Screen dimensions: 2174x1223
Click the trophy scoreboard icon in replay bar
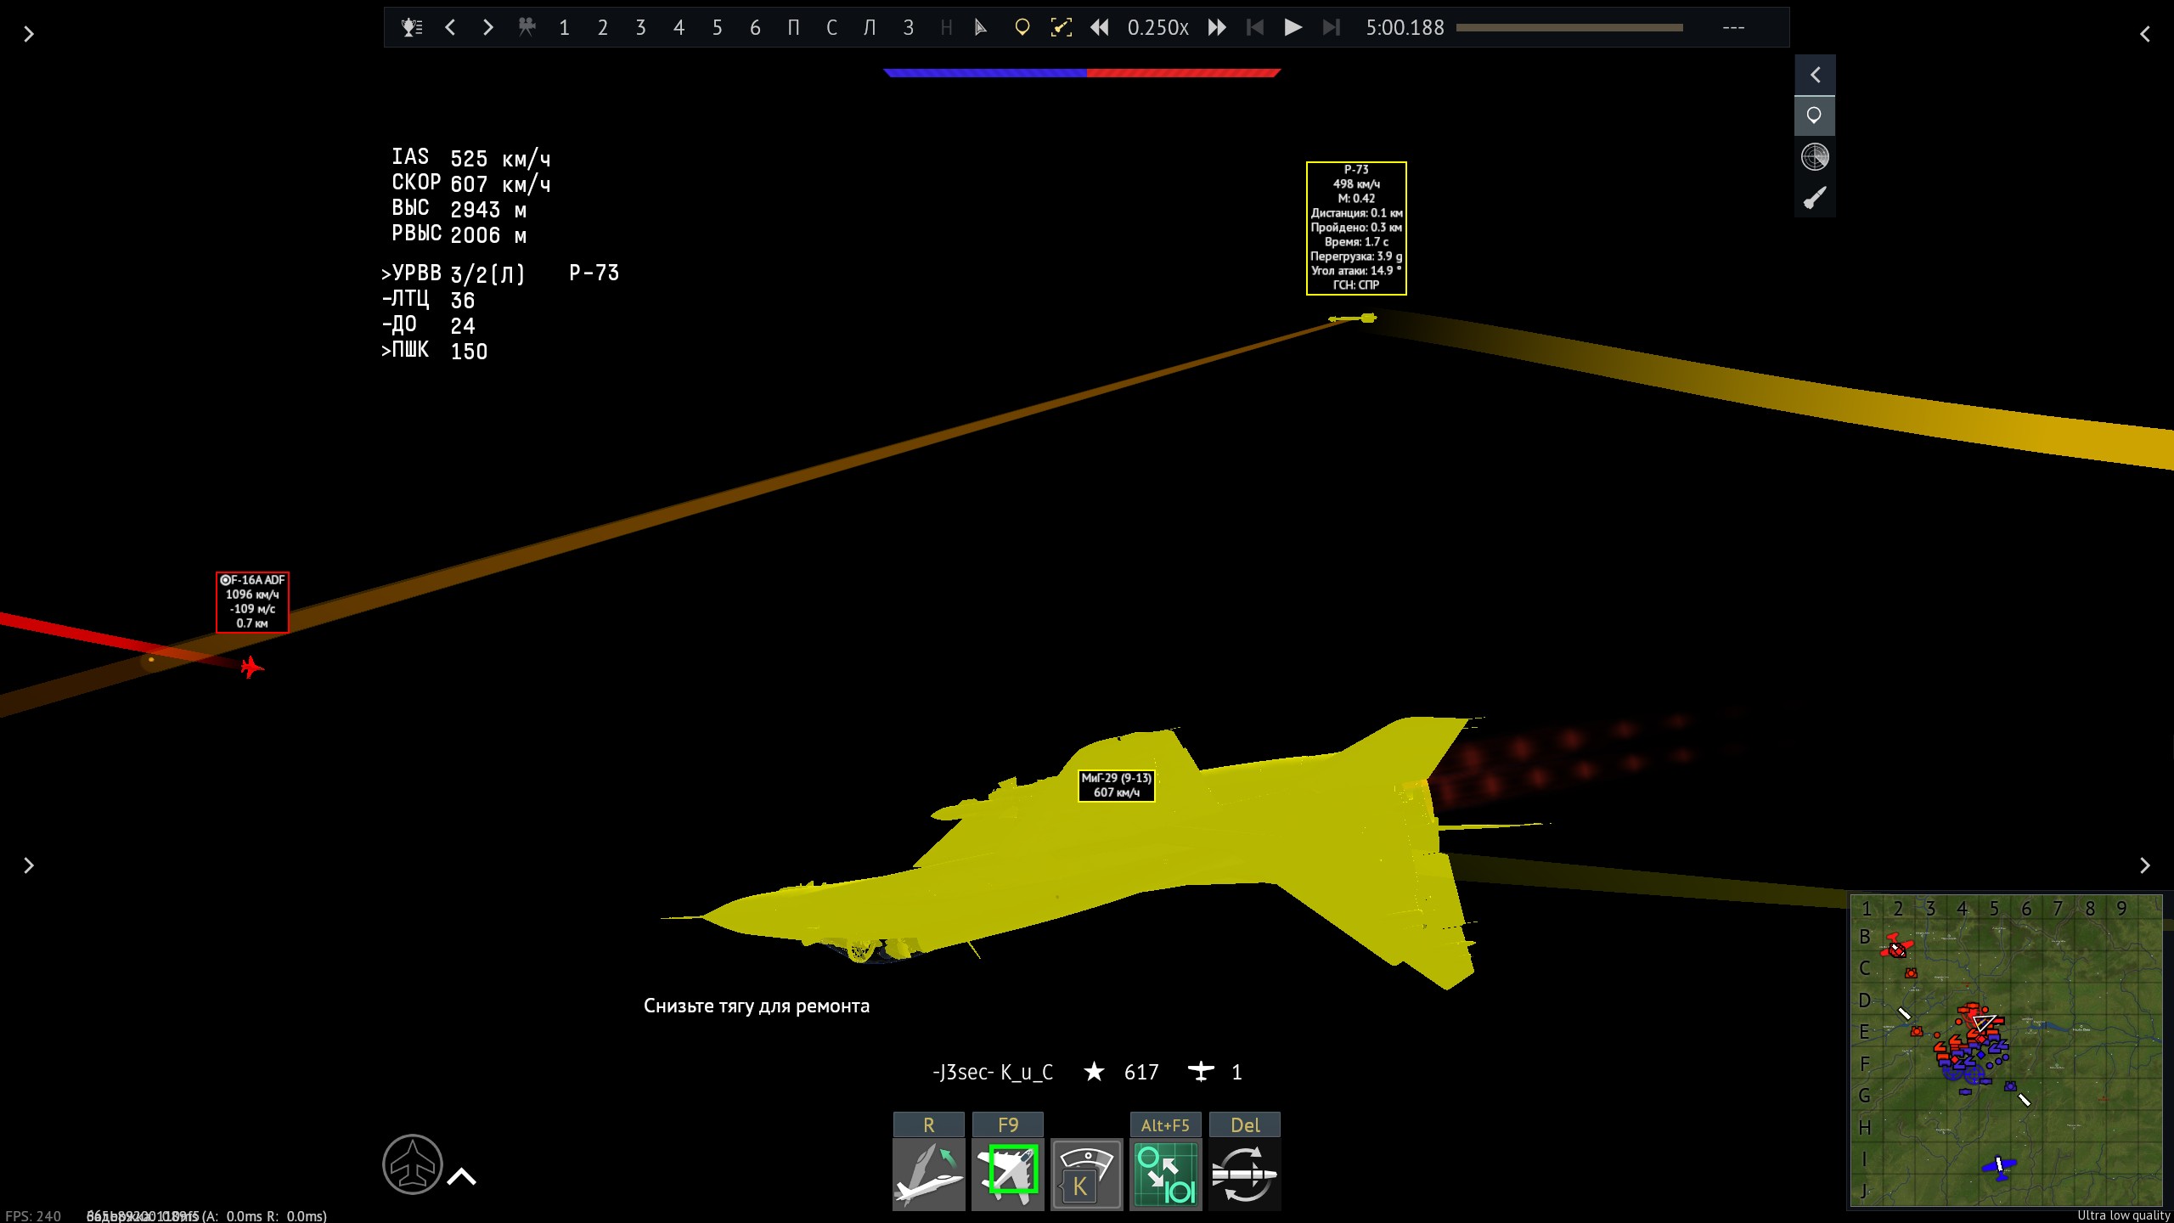(412, 27)
